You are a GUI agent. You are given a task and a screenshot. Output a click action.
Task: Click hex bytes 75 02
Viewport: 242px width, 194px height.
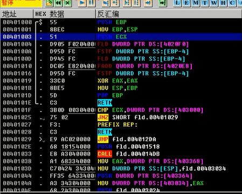tap(59, 117)
